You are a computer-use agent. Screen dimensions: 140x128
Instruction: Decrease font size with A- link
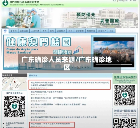[x=131, y=1]
